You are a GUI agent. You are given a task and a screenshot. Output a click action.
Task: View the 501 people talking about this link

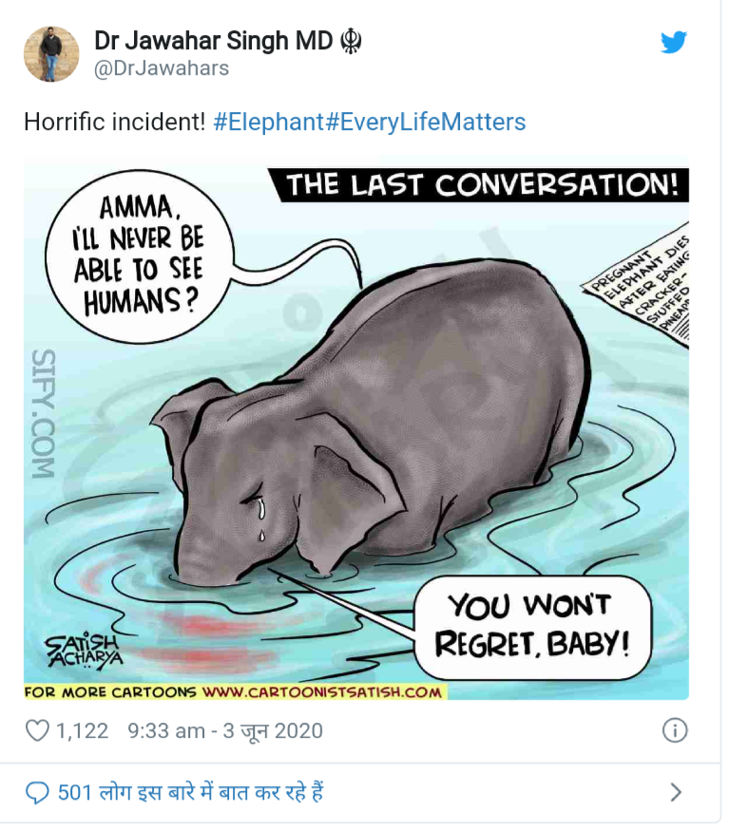[190, 793]
